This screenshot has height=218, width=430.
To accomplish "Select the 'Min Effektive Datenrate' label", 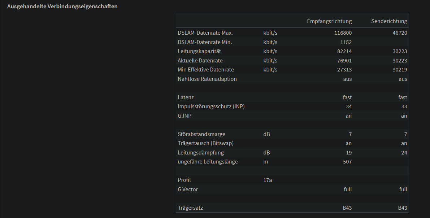I will 206,70.
